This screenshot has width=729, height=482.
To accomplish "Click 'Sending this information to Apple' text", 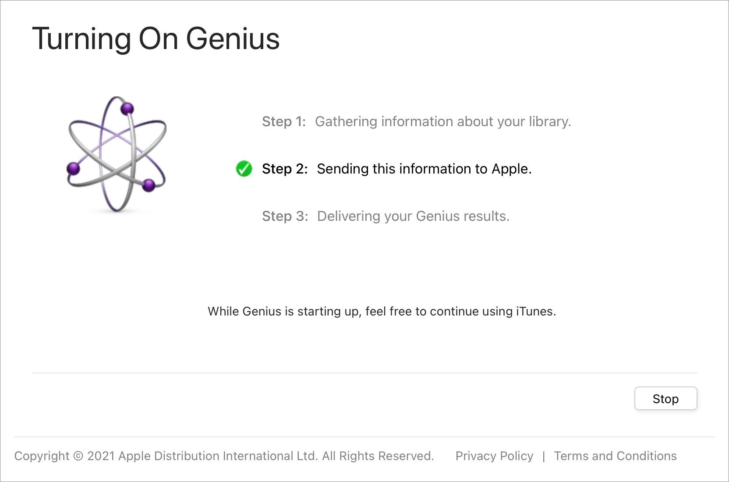I will coord(424,169).
